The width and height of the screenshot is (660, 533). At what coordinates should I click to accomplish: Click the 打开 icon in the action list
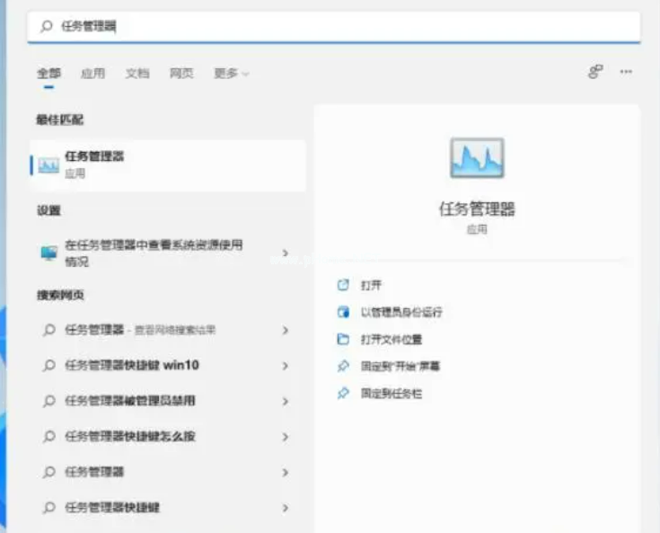tap(342, 285)
